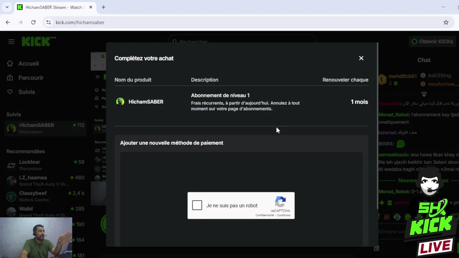Image resolution: width=459 pixels, height=258 pixels.
Task: Click the reCAPTCHA logo
Action: click(x=280, y=202)
